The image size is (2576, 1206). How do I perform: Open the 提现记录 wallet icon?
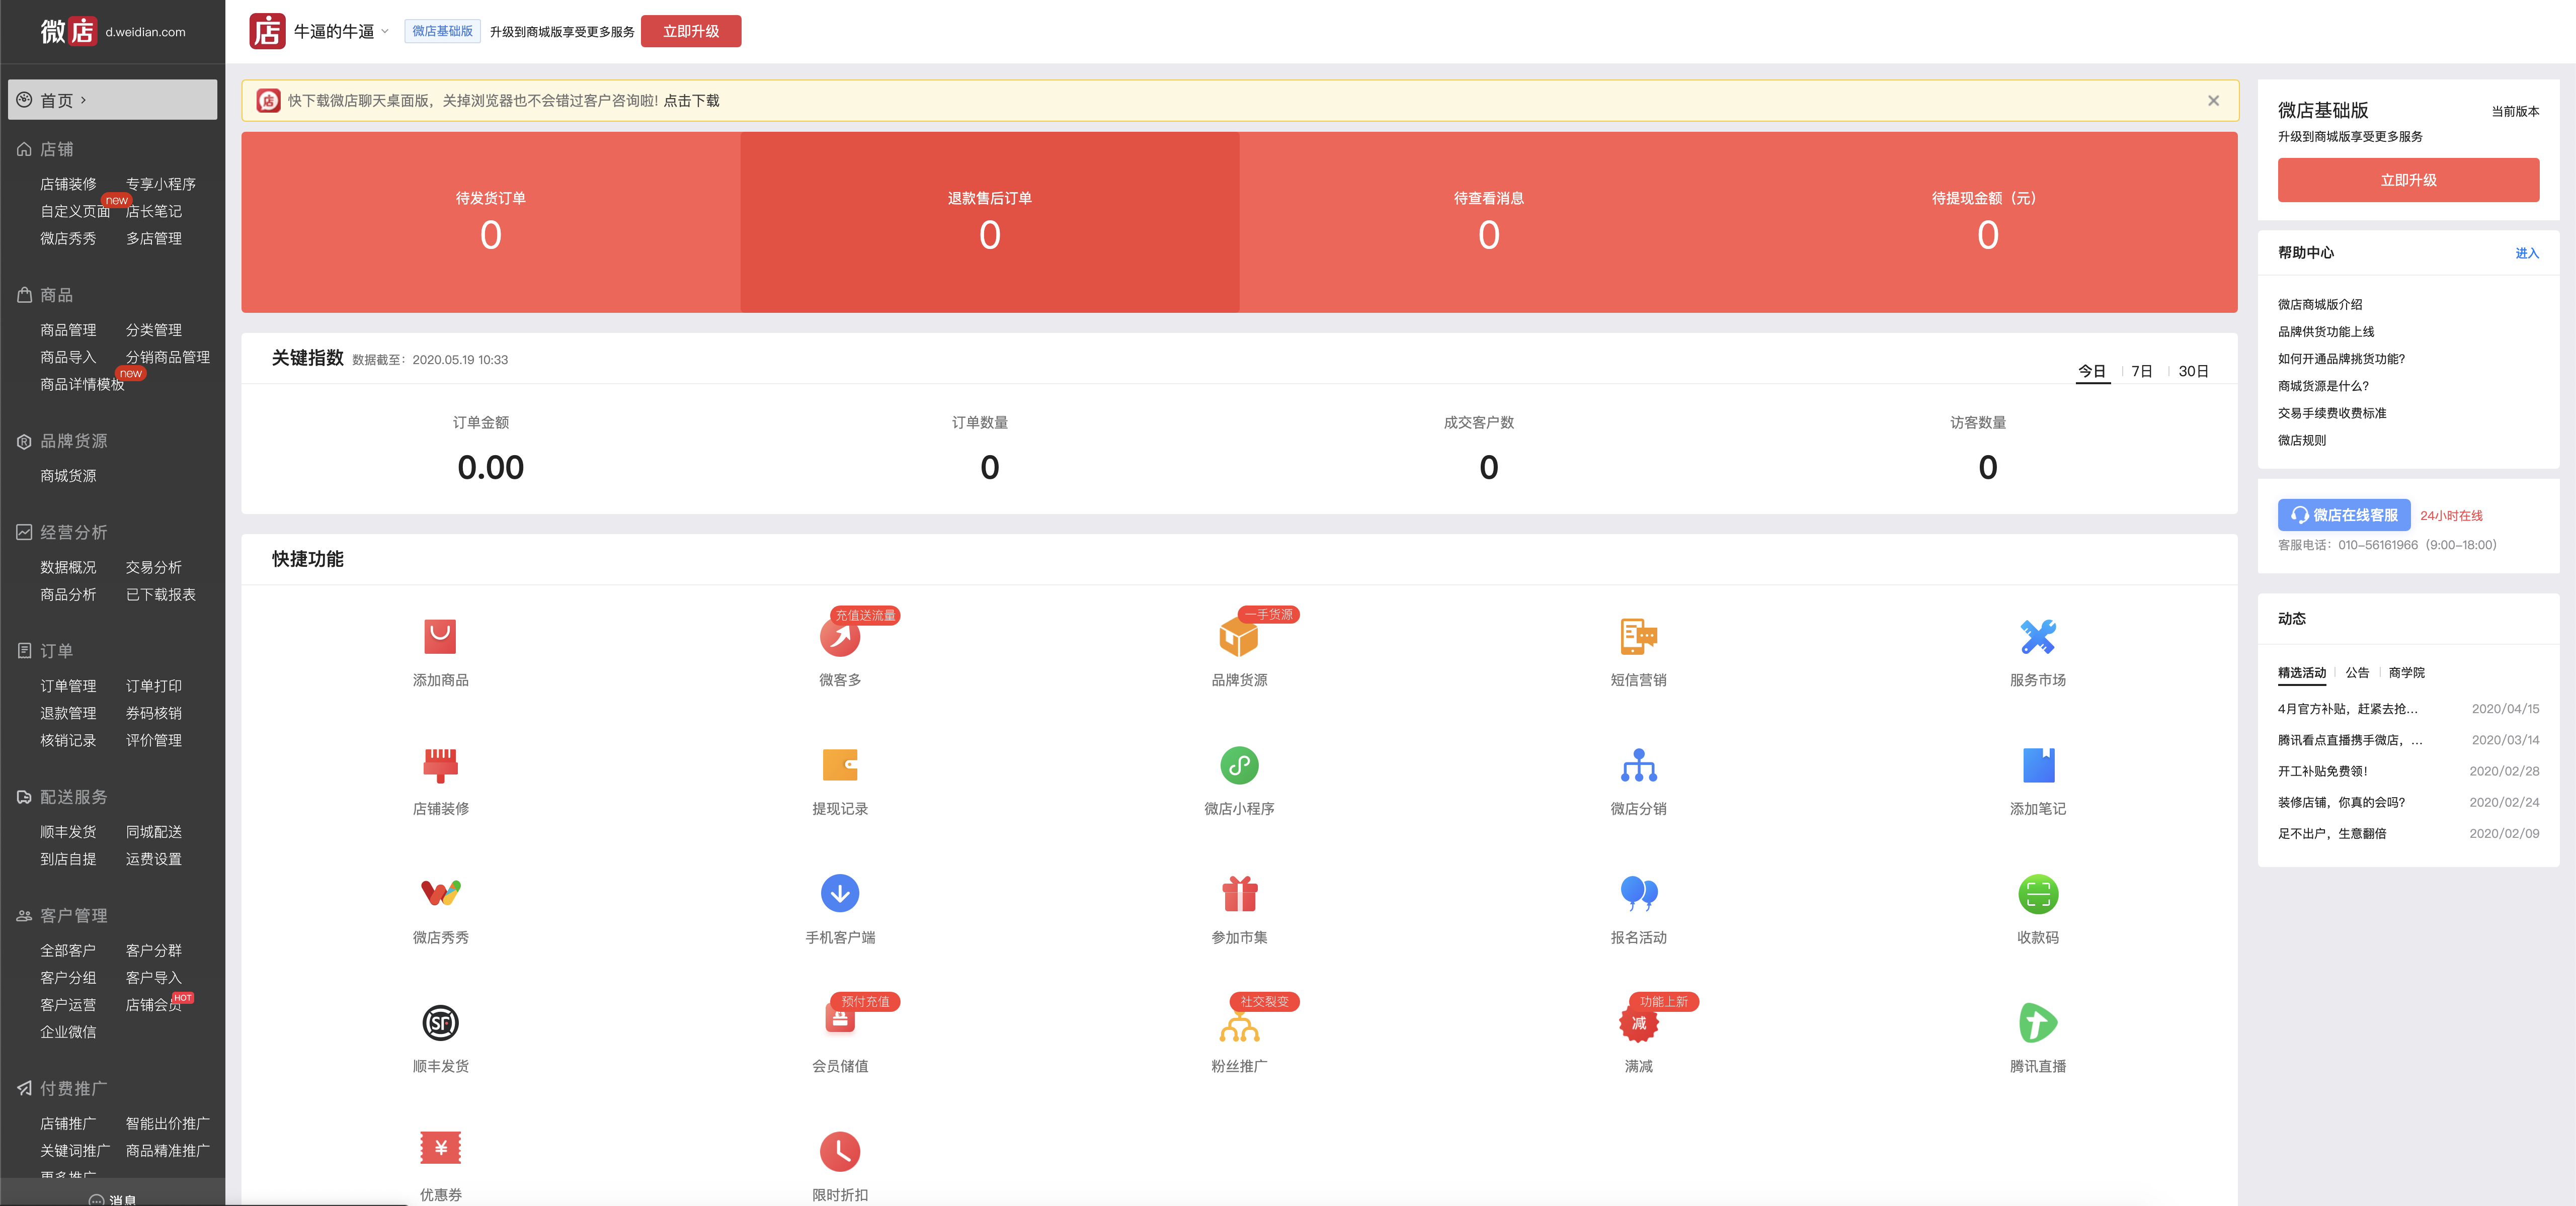[x=840, y=765]
